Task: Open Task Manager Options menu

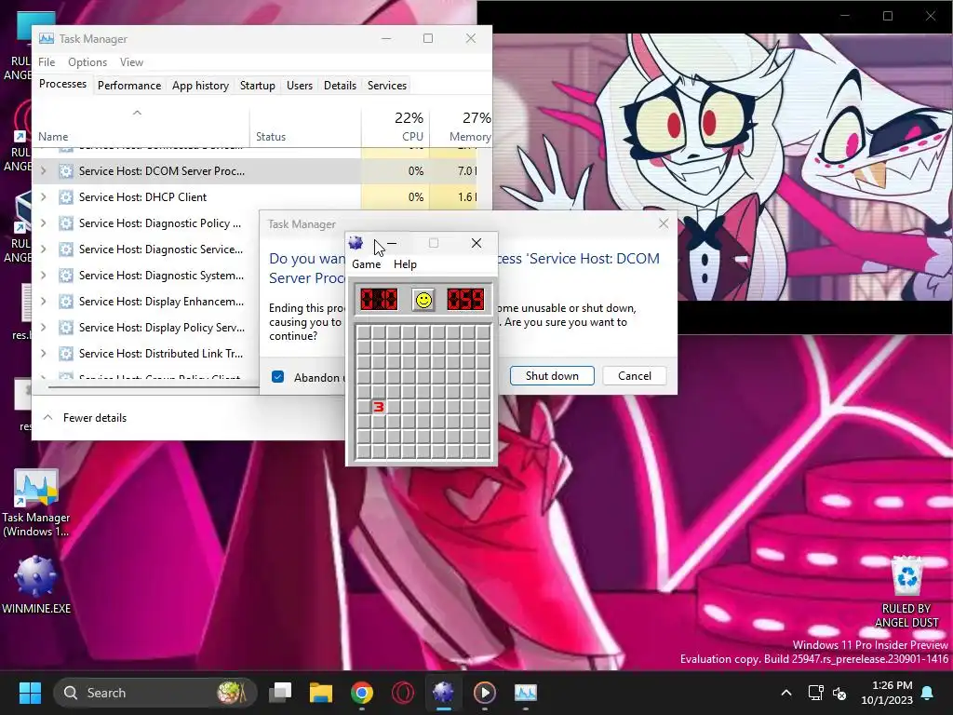Action: (87, 62)
